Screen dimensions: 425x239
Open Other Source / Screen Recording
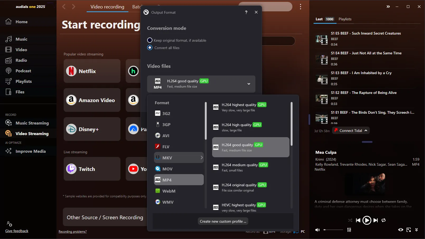point(105,217)
